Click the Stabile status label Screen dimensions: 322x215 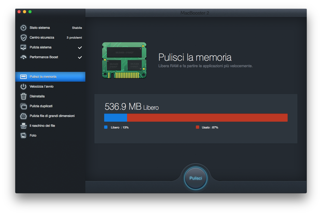pyautogui.click(x=77, y=28)
